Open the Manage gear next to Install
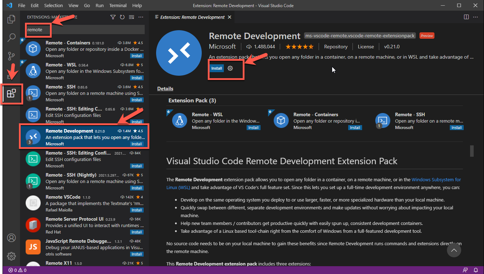 click(x=230, y=68)
